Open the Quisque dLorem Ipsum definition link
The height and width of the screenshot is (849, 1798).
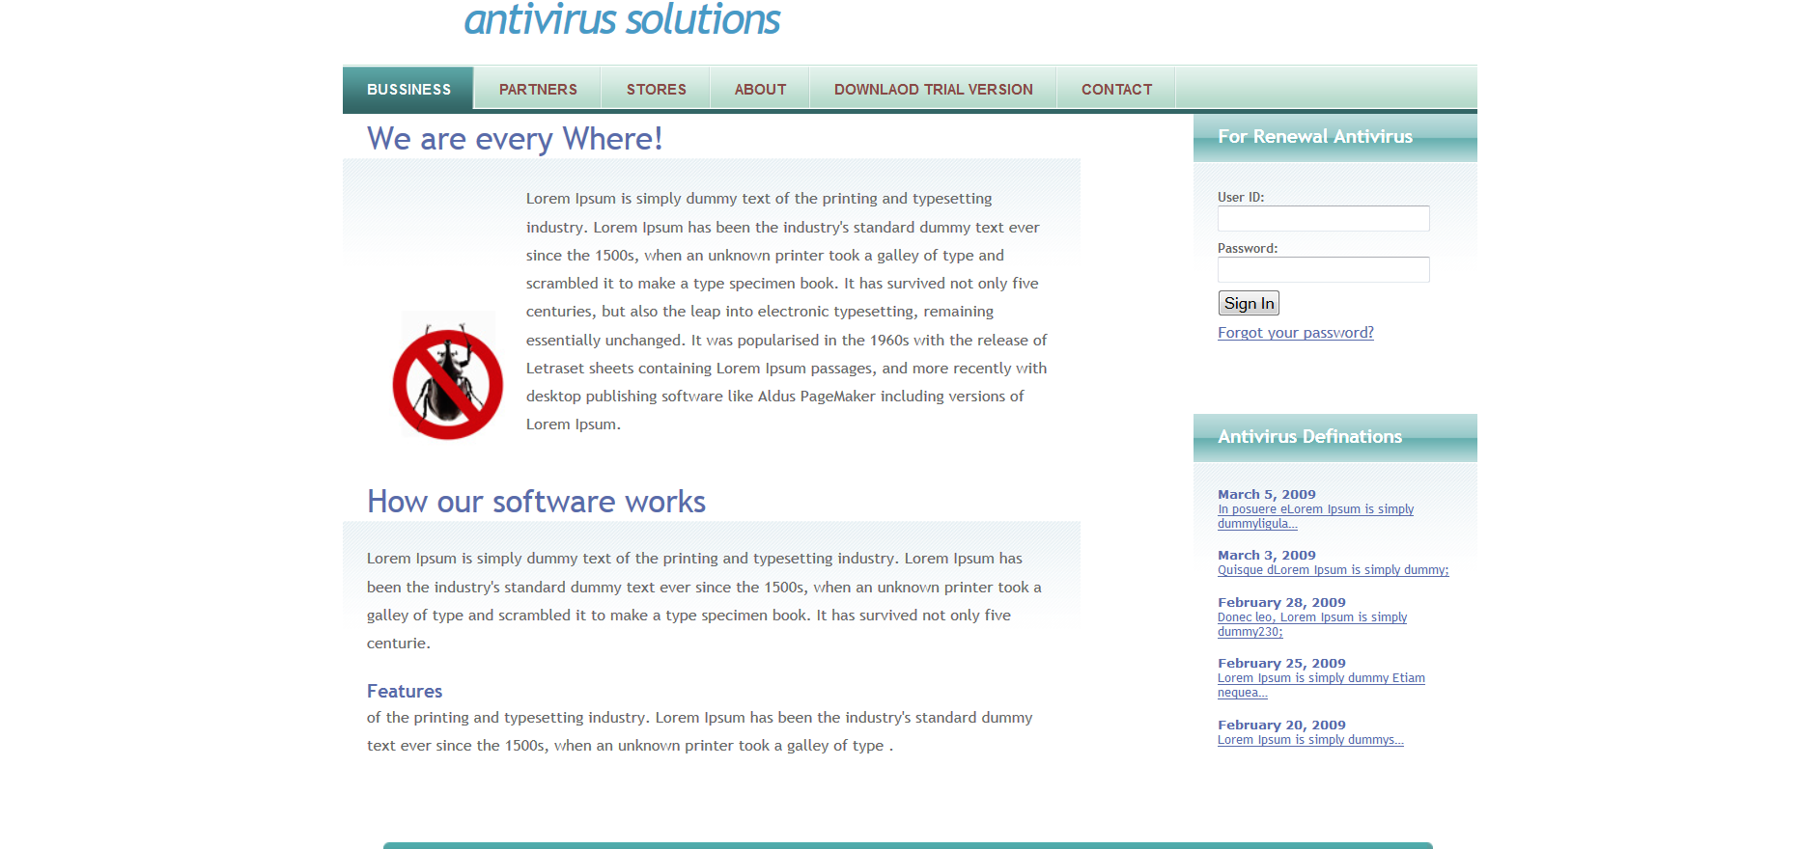(x=1333, y=570)
